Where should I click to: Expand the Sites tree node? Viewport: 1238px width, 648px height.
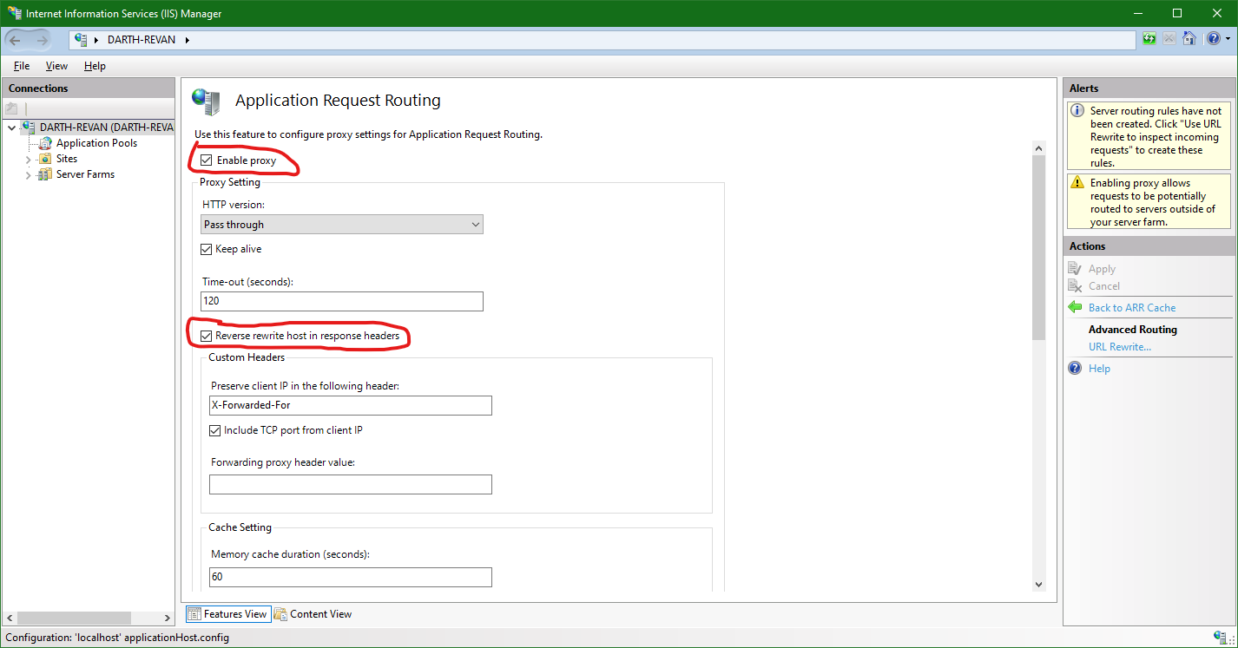28,158
